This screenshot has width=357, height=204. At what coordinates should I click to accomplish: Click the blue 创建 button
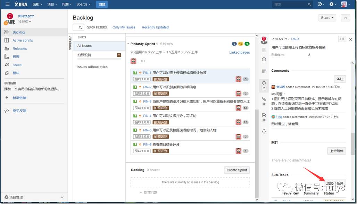(x=102, y=4)
